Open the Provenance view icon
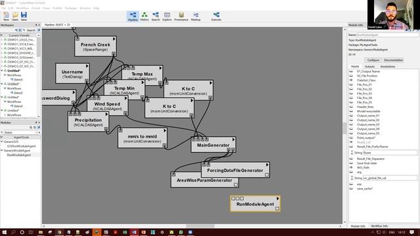 tap(181, 16)
